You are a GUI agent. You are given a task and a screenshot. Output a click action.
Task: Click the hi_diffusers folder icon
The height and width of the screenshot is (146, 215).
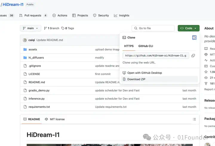click(x=25, y=58)
